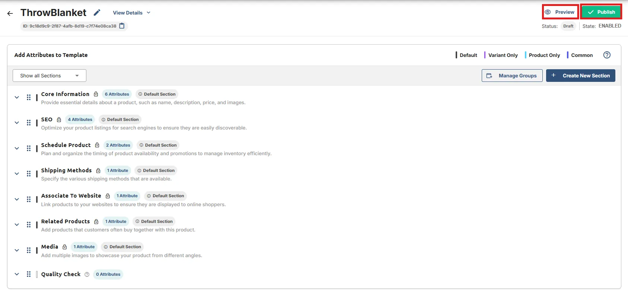Open the help question mark icon
The image size is (628, 291).
pos(607,55)
